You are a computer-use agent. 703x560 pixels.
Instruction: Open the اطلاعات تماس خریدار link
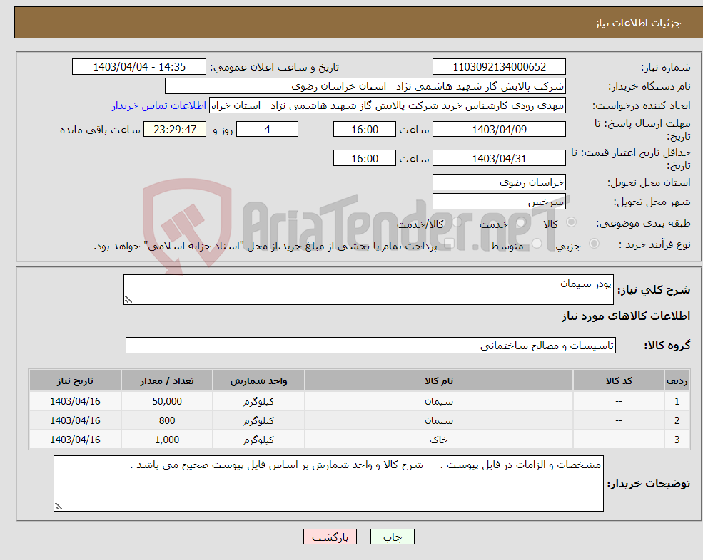[158, 105]
